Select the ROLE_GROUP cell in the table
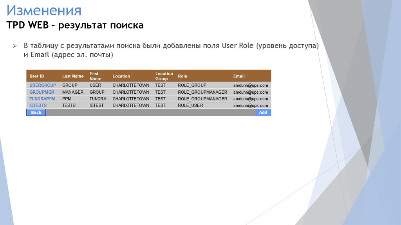The image size is (401, 225). (192, 85)
